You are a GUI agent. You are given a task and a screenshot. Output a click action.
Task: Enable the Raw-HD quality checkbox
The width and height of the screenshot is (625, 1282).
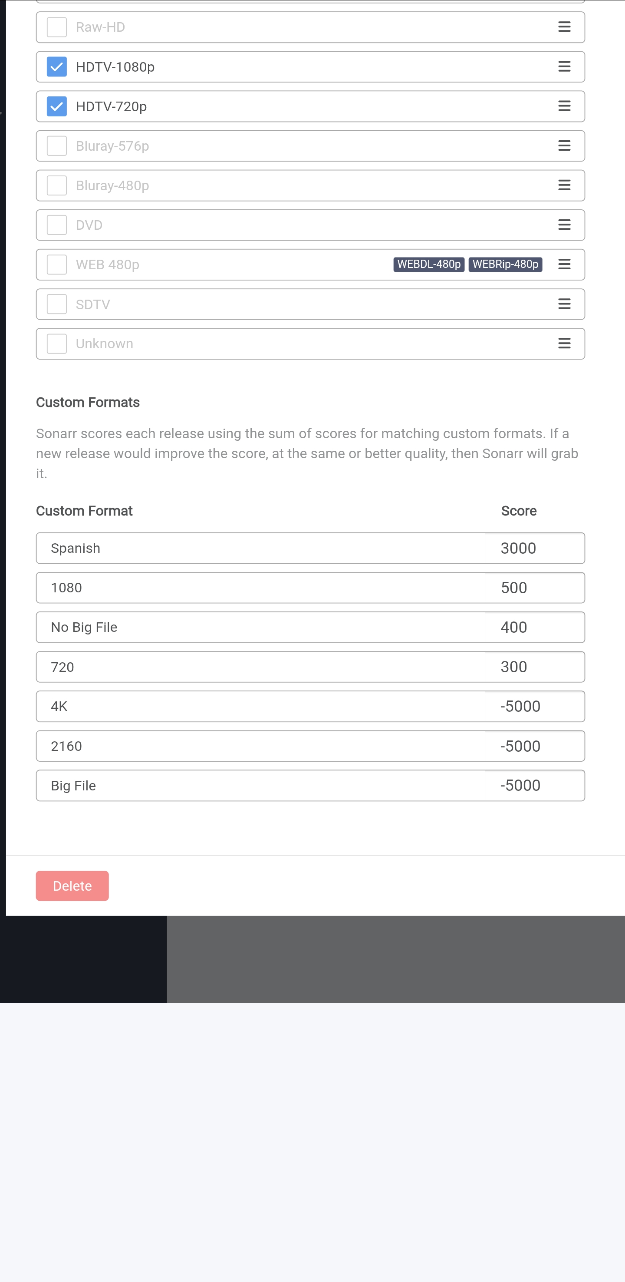click(57, 27)
